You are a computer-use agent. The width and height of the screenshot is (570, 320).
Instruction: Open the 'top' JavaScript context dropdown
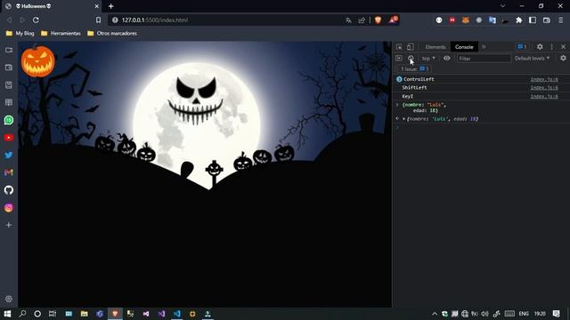pos(428,58)
